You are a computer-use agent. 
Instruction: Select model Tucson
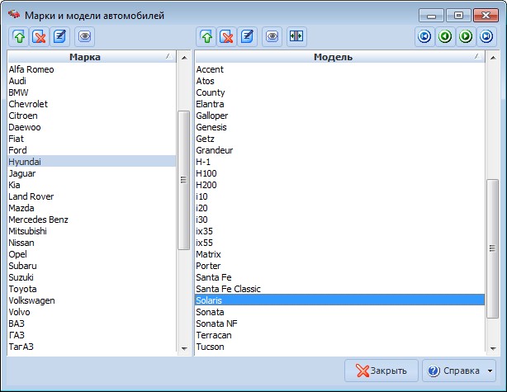[339, 347]
